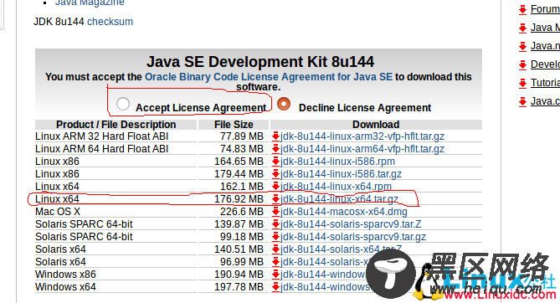The height and width of the screenshot is (303, 560).
Task: Click red arrow icon beside Developer link
Action: coord(523,64)
